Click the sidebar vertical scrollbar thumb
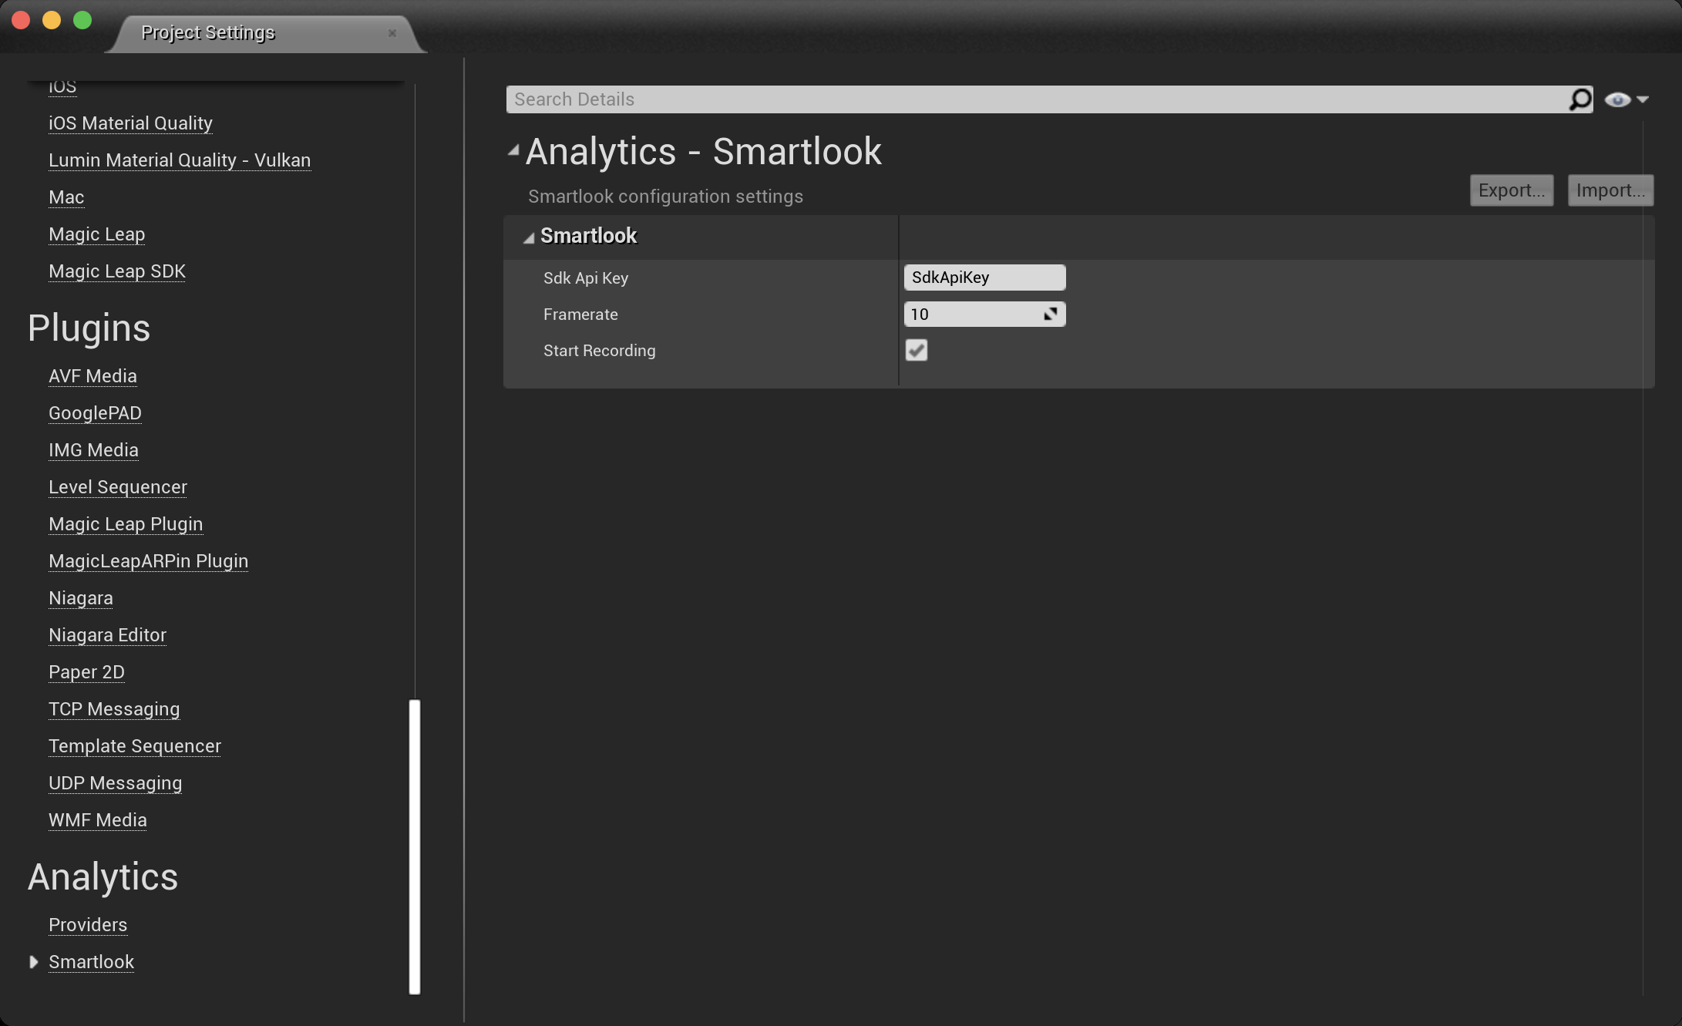1682x1026 pixels. coord(415,846)
